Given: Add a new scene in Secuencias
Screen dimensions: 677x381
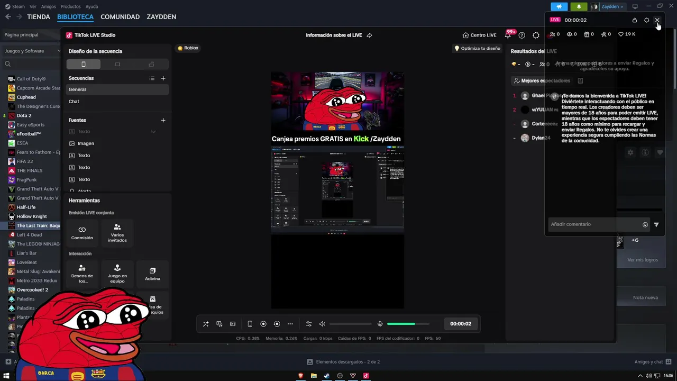Looking at the screenshot, I should point(163,78).
